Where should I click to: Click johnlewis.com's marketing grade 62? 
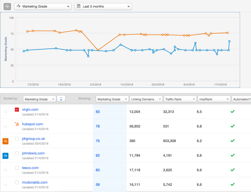(98, 155)
